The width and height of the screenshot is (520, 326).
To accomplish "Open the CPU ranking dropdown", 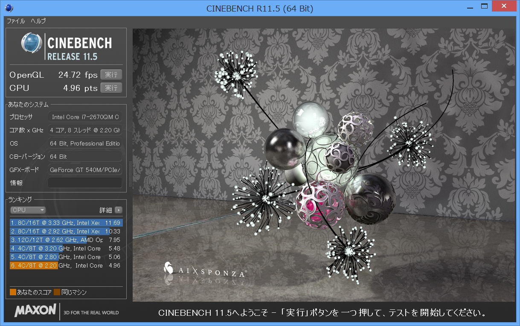I will (28, 210).
